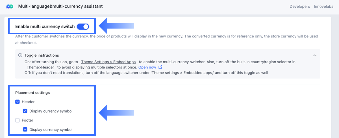Turn off the Enable multi currency switch
This screenshot has height=138, width=339.
tap(83, 26)
